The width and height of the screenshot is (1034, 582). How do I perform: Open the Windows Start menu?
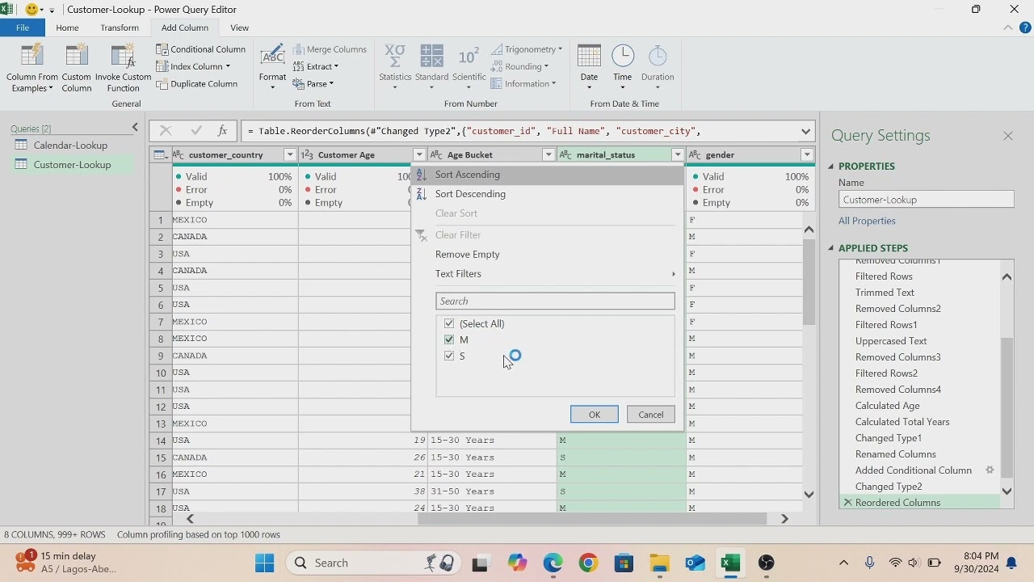264,563
